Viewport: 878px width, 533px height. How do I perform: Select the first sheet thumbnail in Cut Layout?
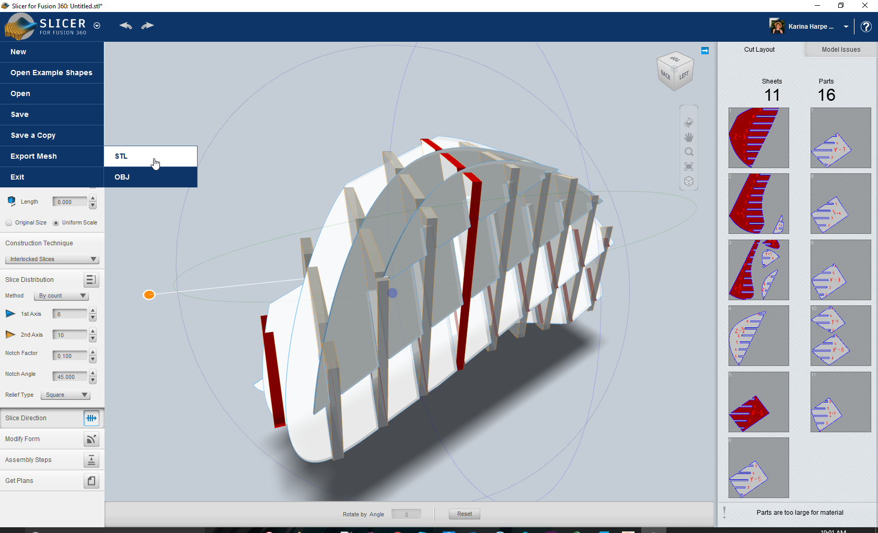[x=759, y=138]
